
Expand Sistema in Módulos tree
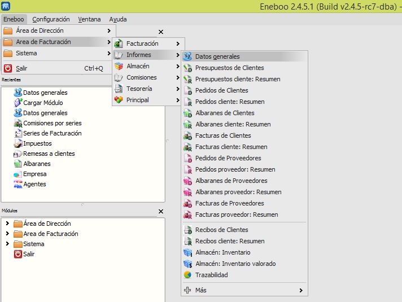[x=7, y=243]
